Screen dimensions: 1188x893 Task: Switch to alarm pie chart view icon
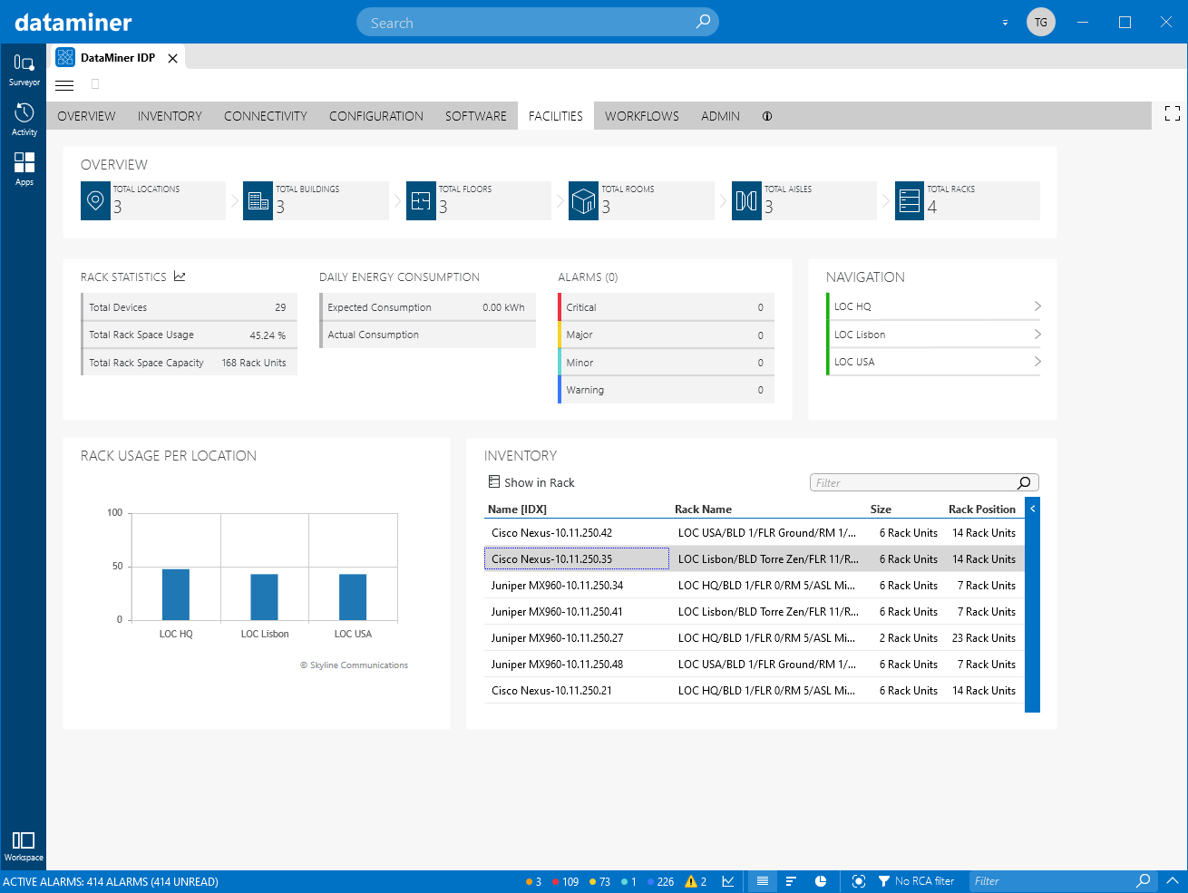(x=821, y=881)
